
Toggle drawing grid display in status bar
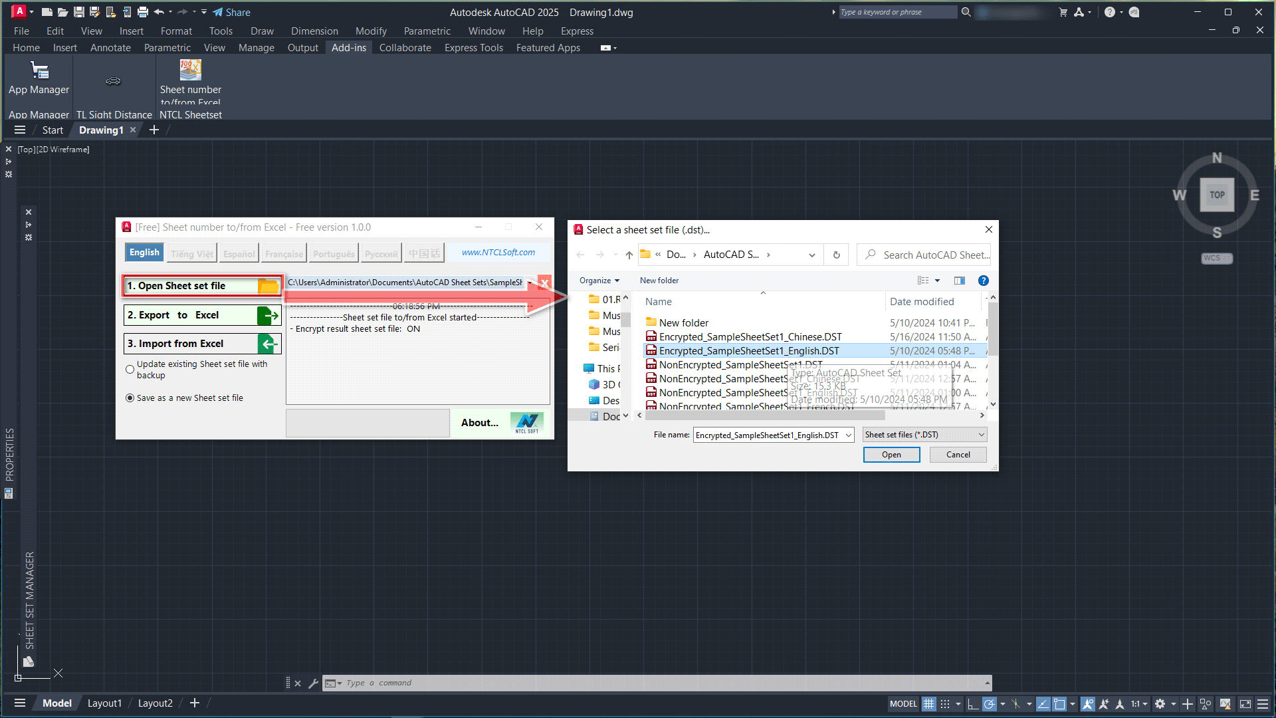pos(928,703)
